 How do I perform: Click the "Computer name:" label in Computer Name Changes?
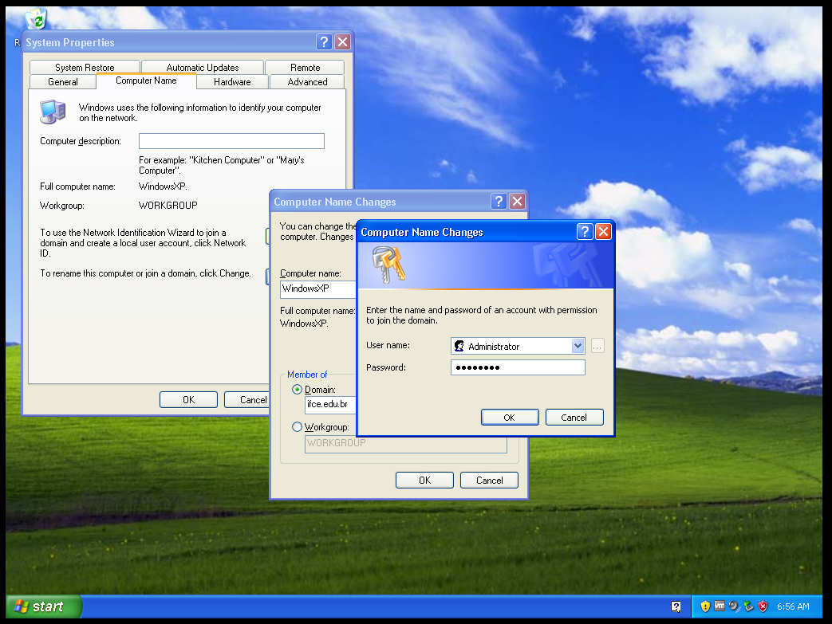coord(310,273)
